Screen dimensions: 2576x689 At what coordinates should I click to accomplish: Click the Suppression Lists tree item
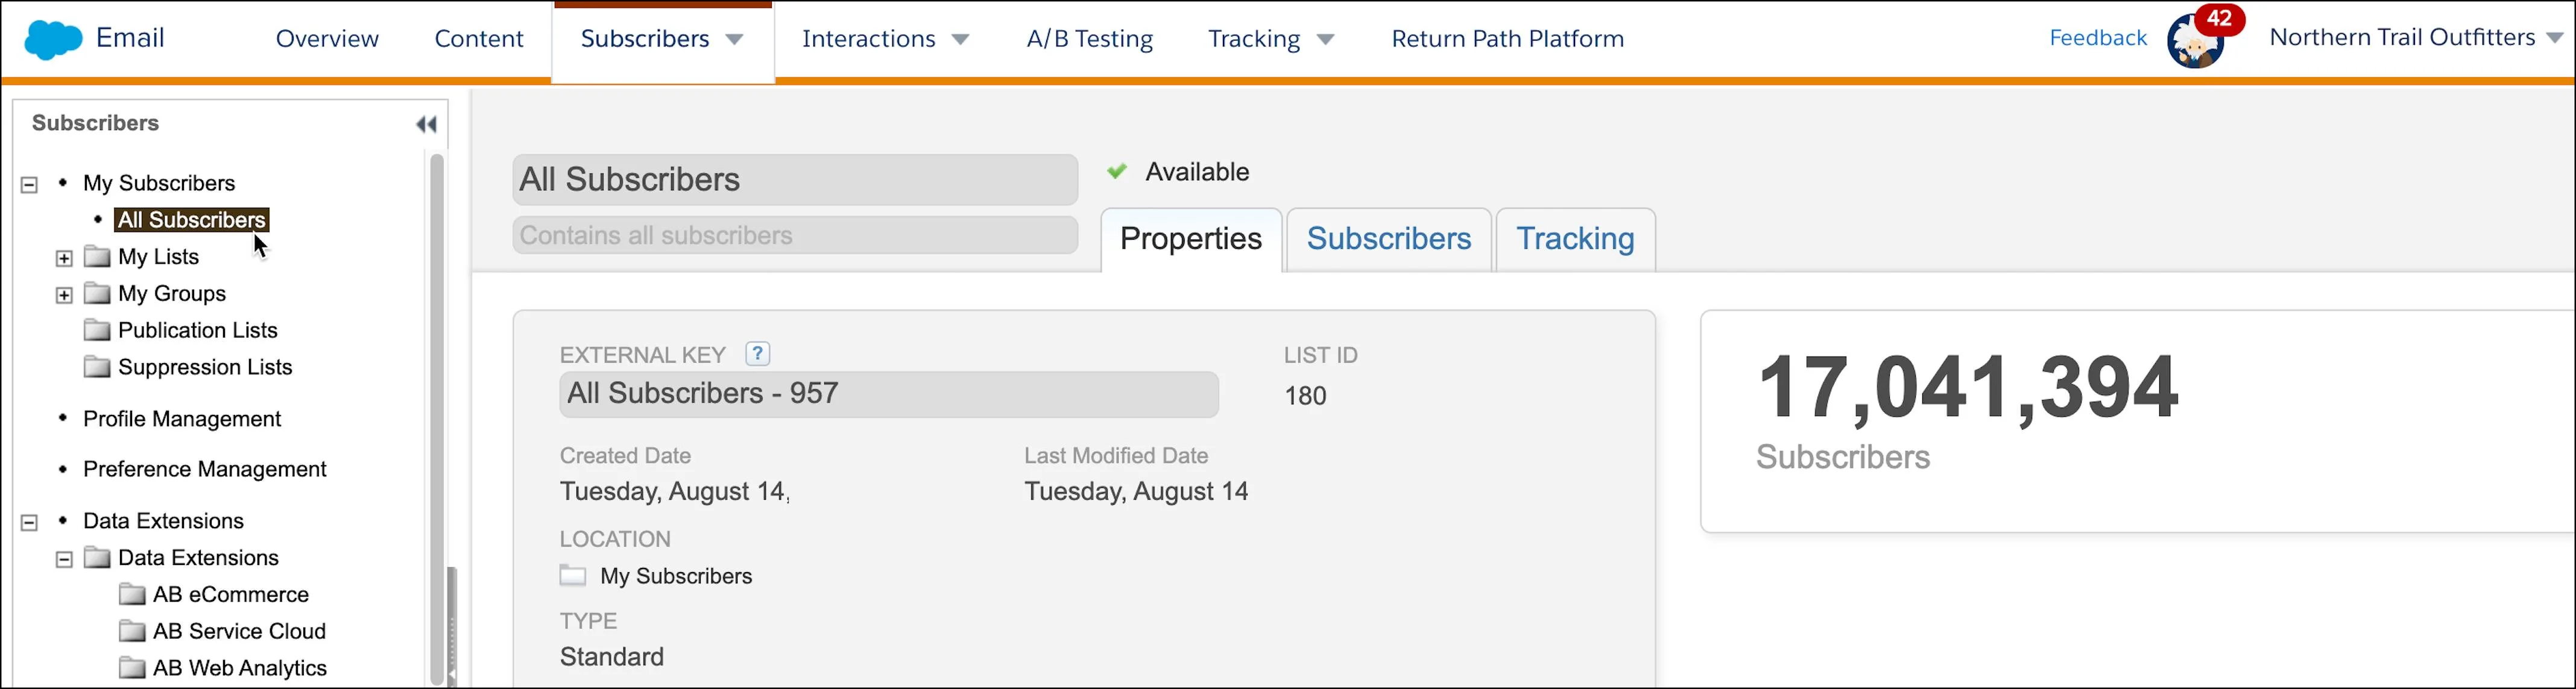[204, 367]
